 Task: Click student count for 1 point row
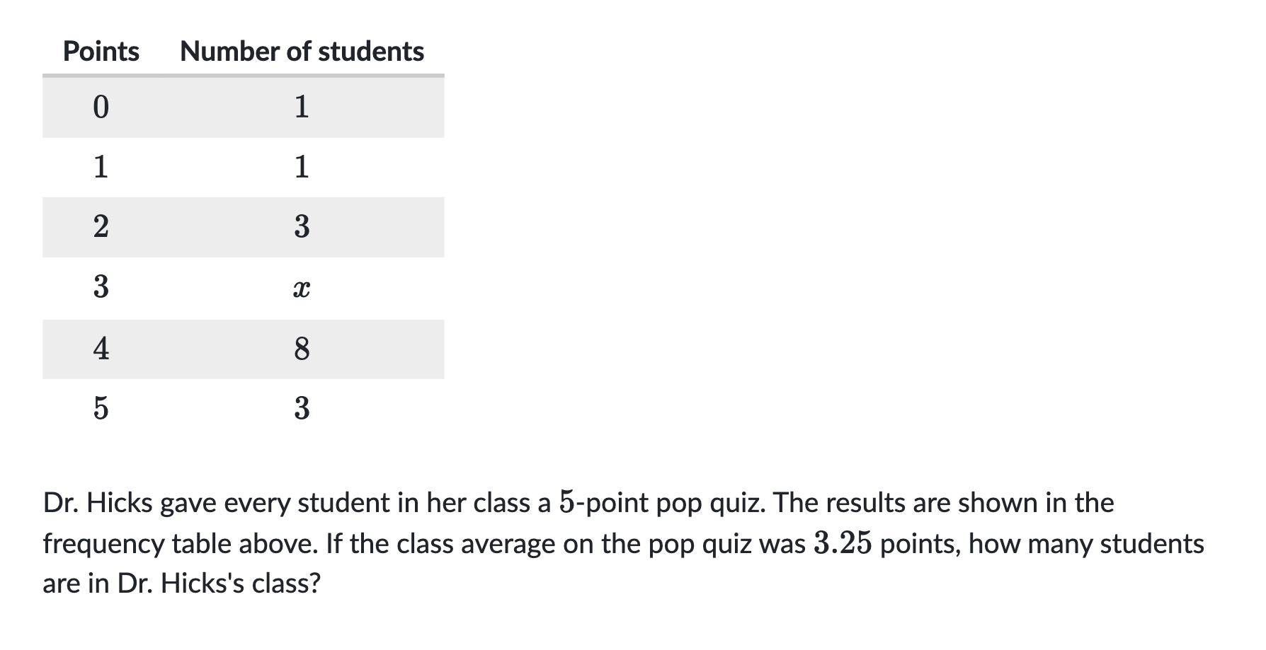pos(302,167)
